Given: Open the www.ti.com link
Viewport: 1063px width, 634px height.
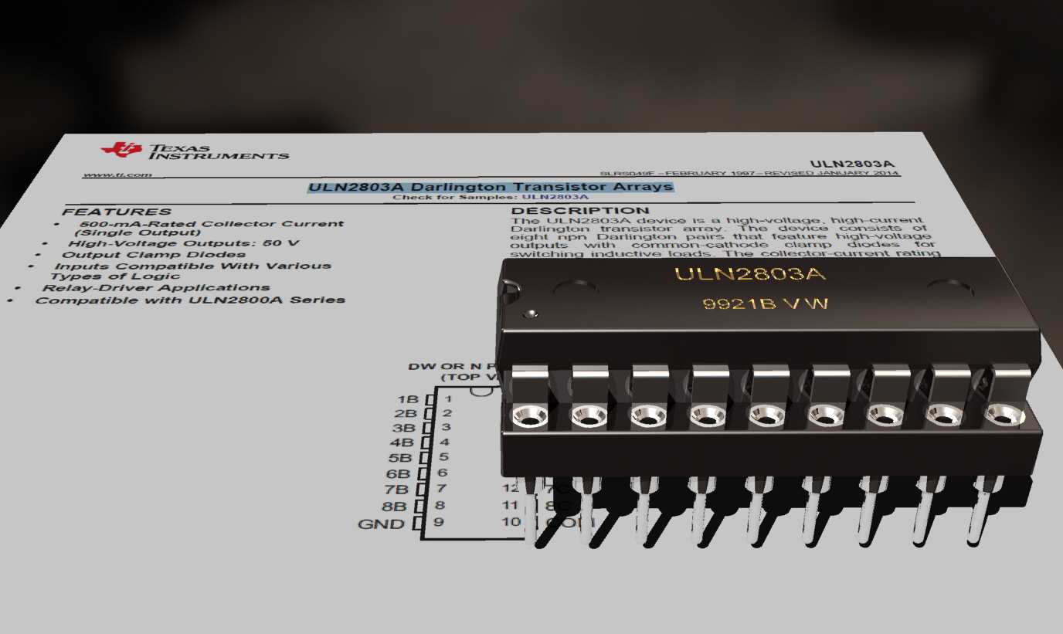Looking at the screenshot, I should coord(117,175).
